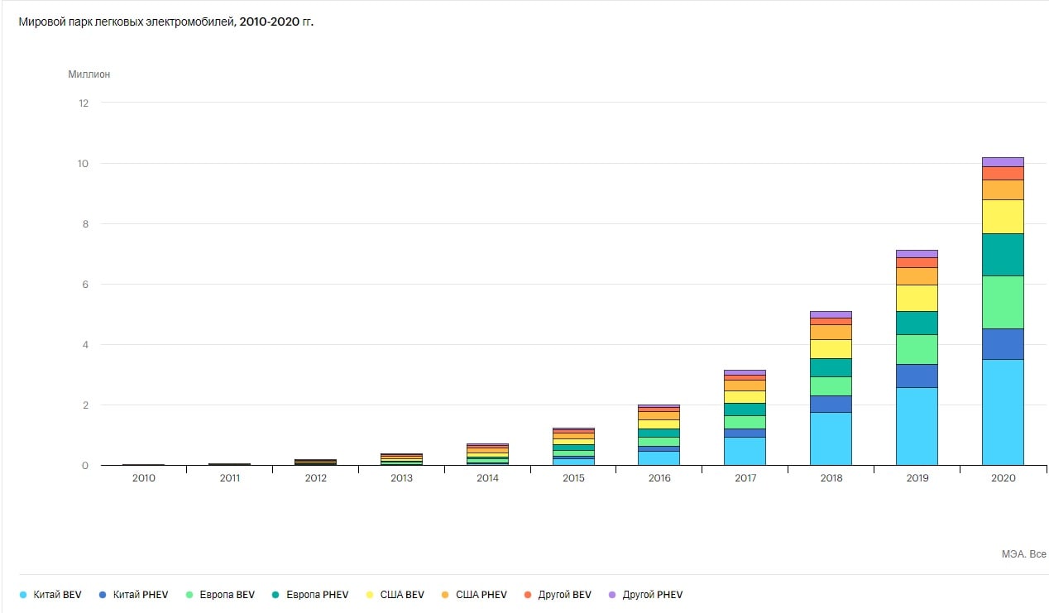Click the orange США PHEV segment of 2020 bar
Image resolution: width=1049 pixels, height=613 pixels.
point(1003,189)
